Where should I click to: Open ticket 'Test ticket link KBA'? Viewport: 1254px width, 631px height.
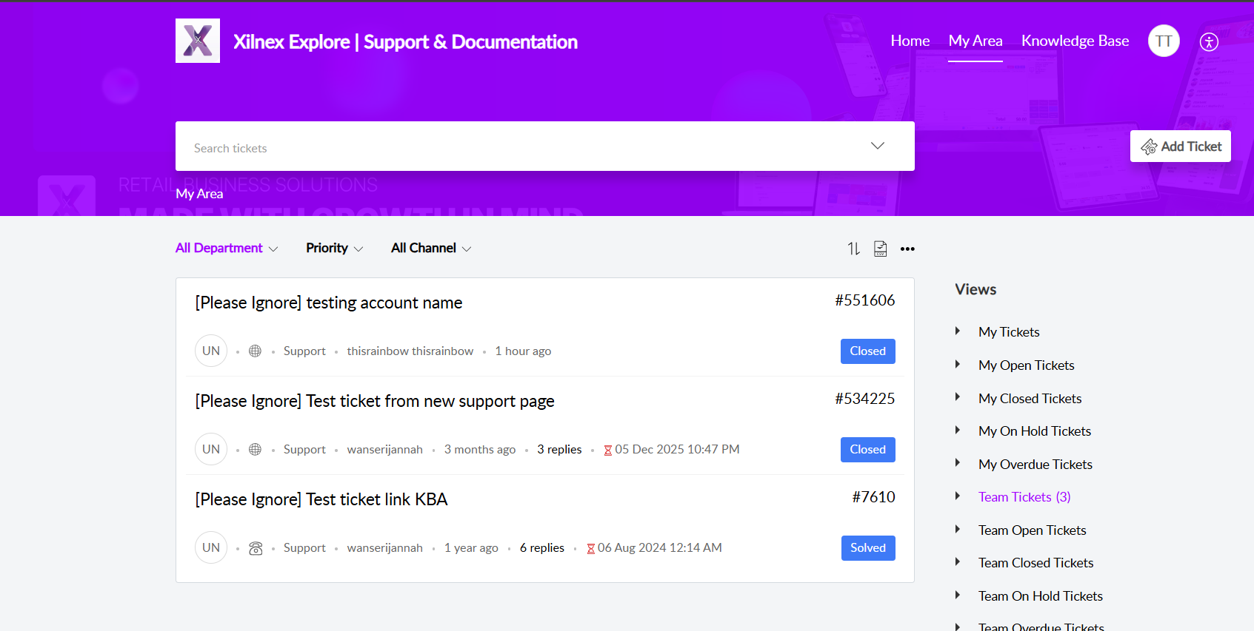[x=321, y=500]
